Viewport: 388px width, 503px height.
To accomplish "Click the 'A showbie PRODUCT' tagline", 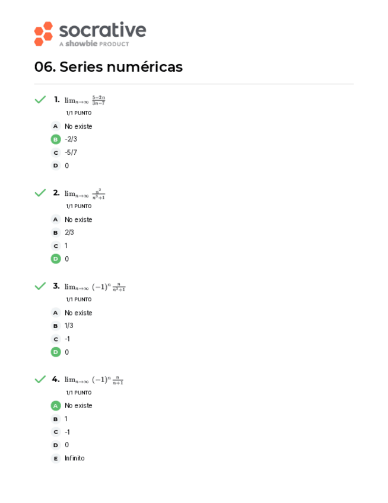I will (94, 44).
